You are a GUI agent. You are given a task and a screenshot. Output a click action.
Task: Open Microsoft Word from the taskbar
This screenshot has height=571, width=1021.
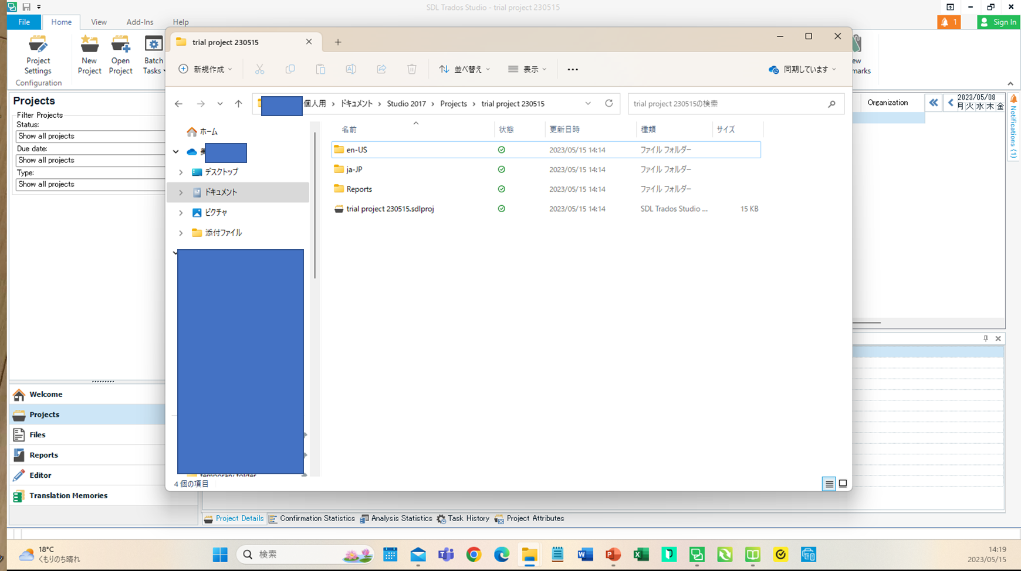pos(585,555)
